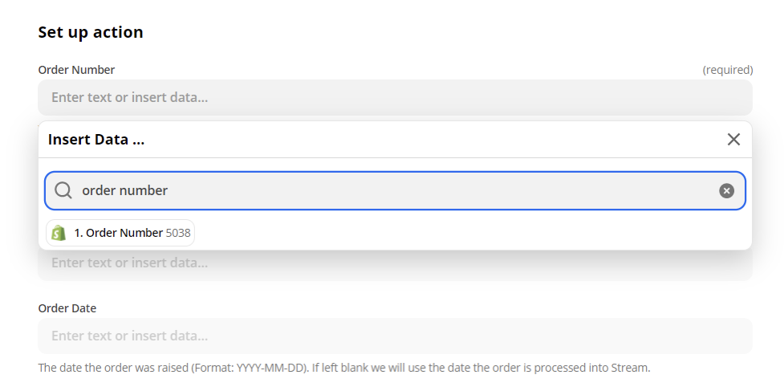Click the '(required)' indicator text
The image size is (784, 391).
click(728, 70)
